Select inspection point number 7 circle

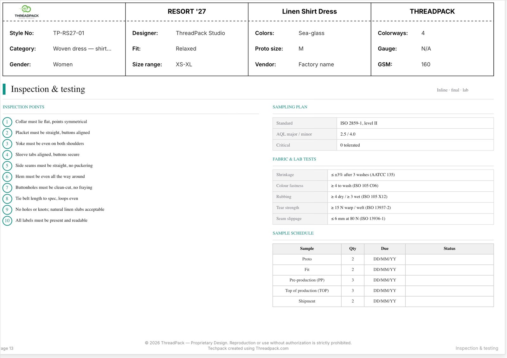7,188
